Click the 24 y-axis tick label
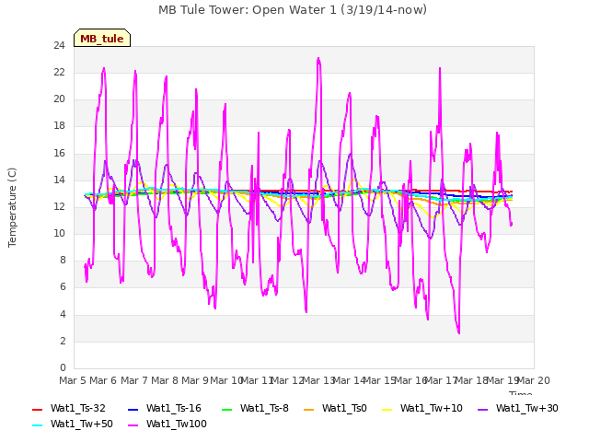The image size is (589, 442). coord(59,46)
